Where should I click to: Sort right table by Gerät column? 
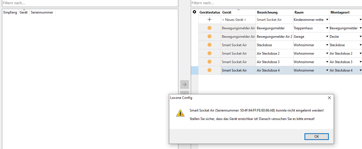238,12
